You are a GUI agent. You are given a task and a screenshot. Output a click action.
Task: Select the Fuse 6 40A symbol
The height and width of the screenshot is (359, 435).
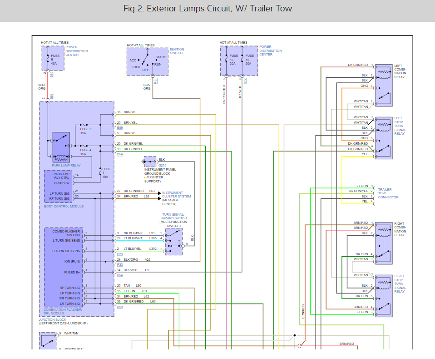[53, 58]
